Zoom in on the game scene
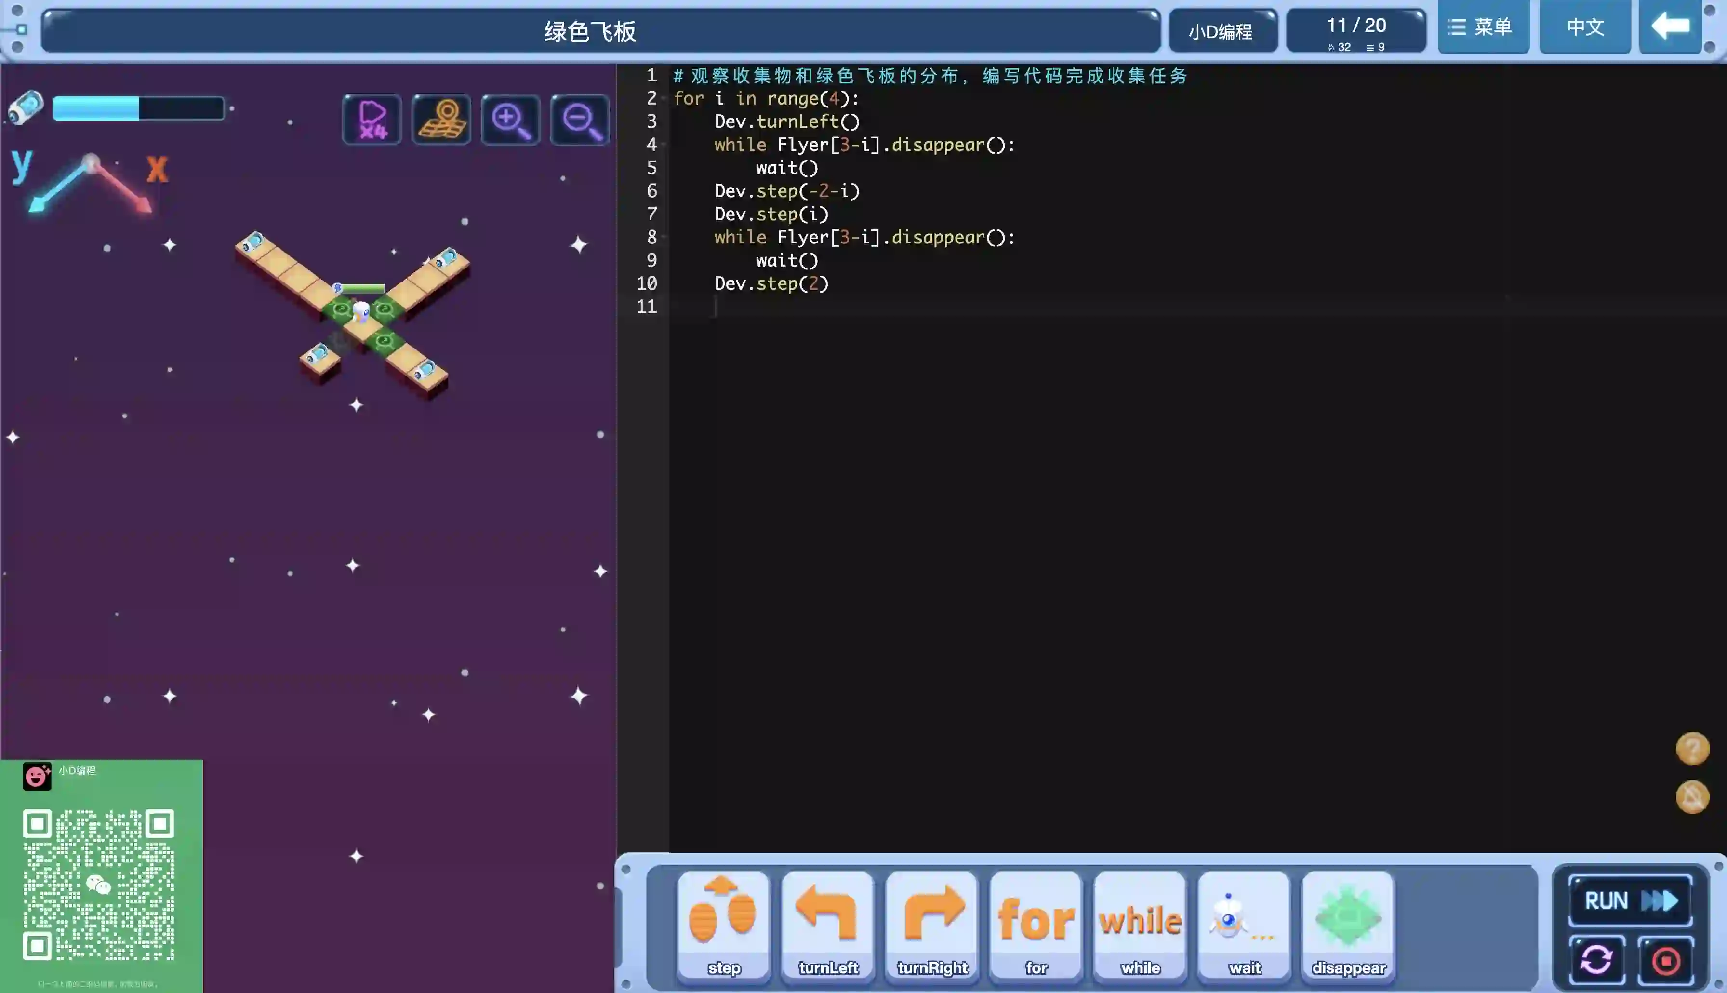Image resolution: width=1727 pixels, height=993 pixels. click(x=511, y=120)
